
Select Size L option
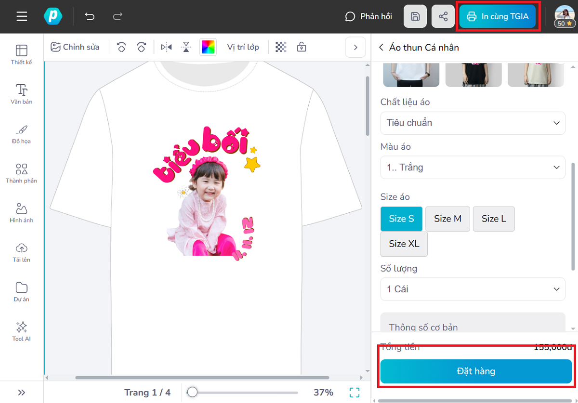pyautogui.click(x=494, y=219)
